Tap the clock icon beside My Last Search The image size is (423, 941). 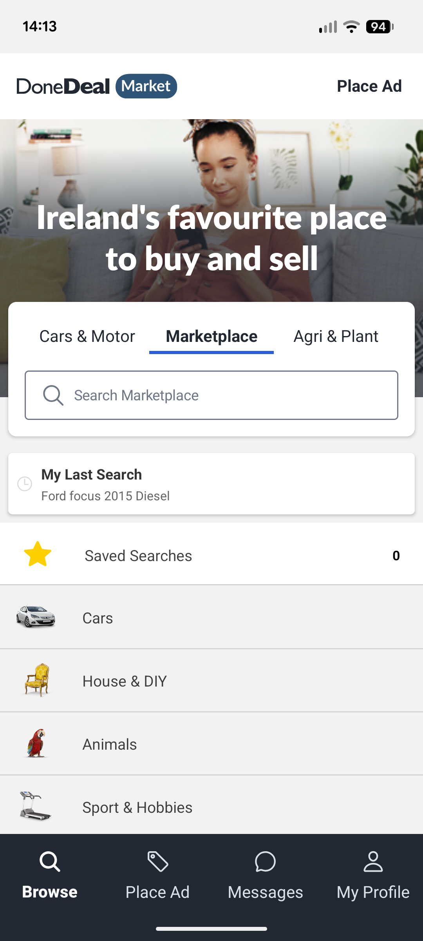click(x=25, y=484)
